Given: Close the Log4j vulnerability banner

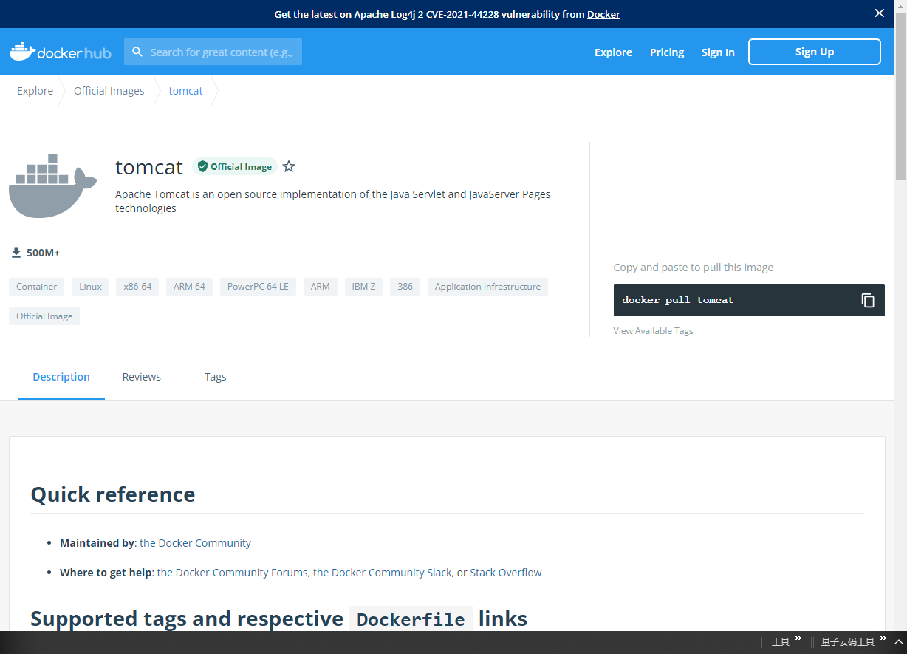Looking at the screenshot, I should click(879, 13).
